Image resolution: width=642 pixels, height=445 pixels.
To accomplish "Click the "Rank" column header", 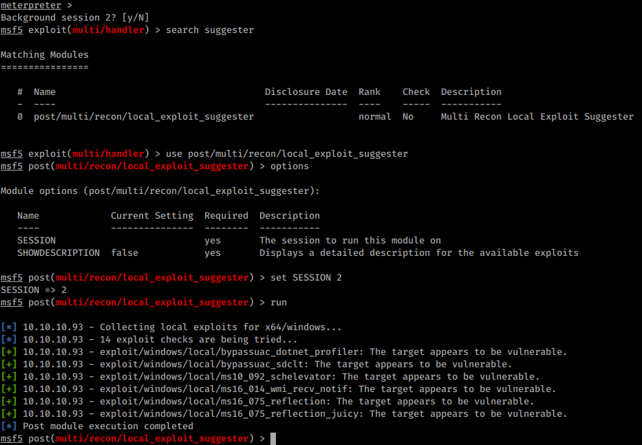I will (370, 91).
